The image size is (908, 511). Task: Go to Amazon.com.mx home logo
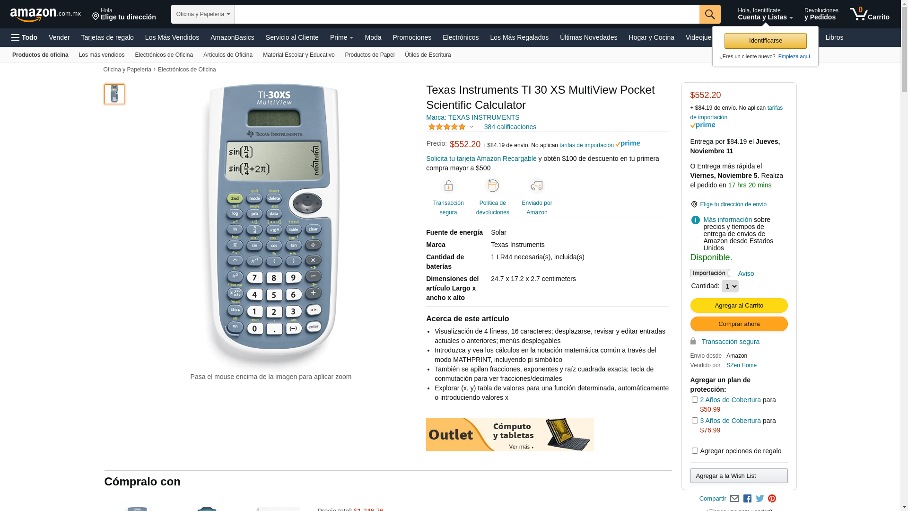click(x=45, y=15)
